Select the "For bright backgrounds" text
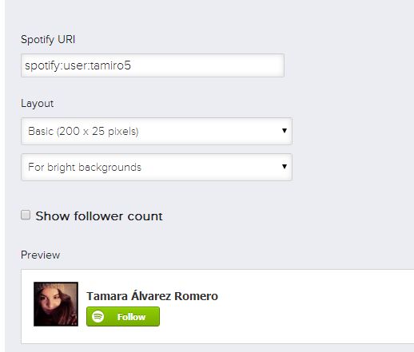This screenshot has width=414, height=352. [x=85, y=168]
